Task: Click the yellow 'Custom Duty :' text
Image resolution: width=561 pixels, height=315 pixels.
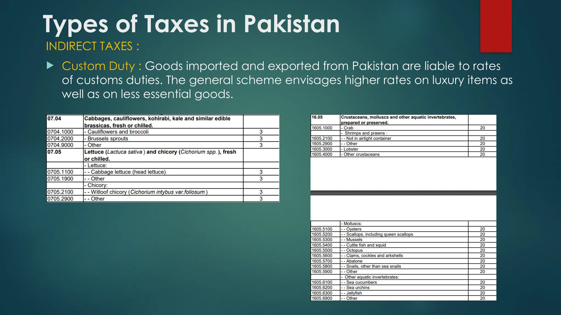Action: click(x=102, y=66)
